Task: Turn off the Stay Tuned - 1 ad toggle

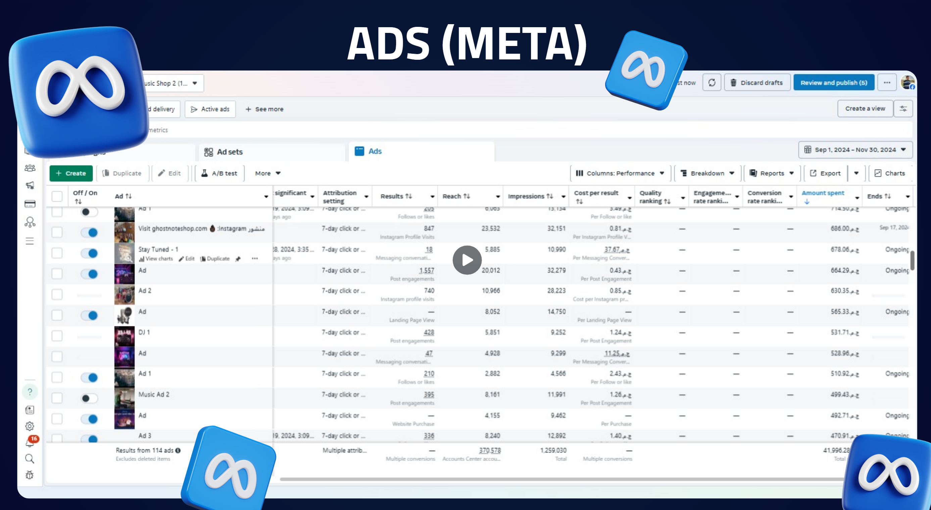Action: tap(90, 253)
